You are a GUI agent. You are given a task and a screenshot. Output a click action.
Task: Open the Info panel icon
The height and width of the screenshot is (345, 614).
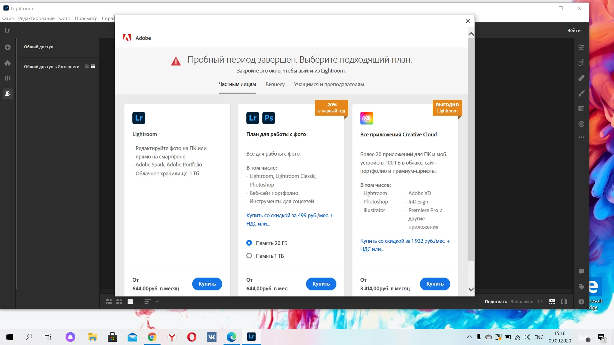point(581,302)
